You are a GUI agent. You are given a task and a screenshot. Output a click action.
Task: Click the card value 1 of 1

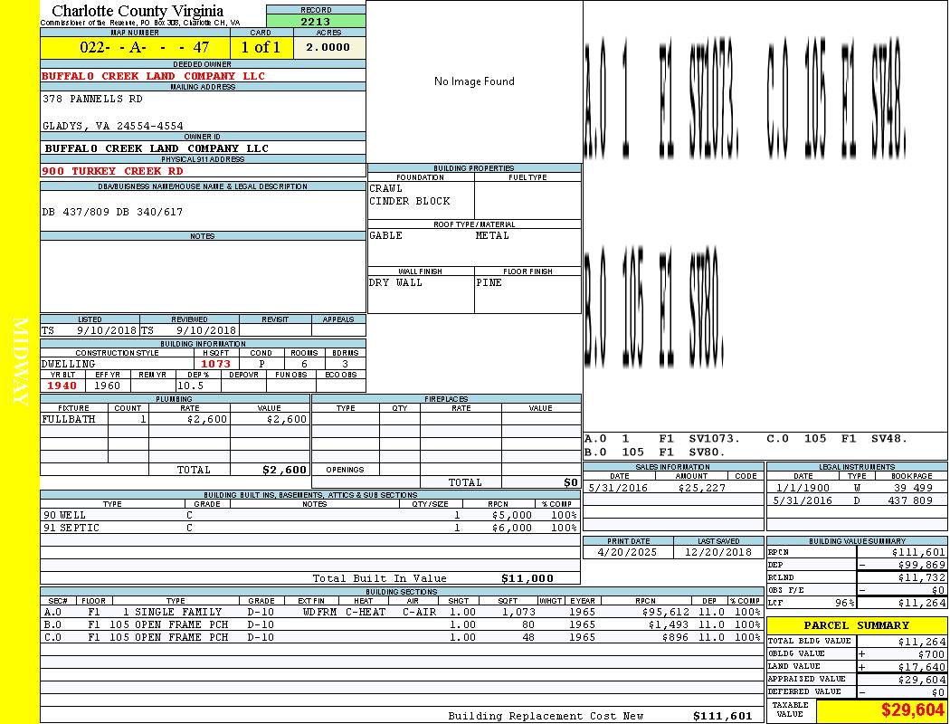(x=261, y=47)
